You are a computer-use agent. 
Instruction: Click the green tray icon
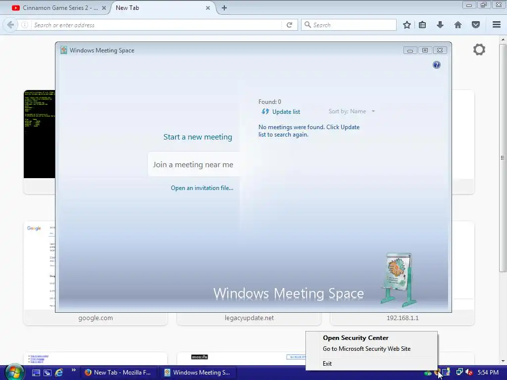428,374
